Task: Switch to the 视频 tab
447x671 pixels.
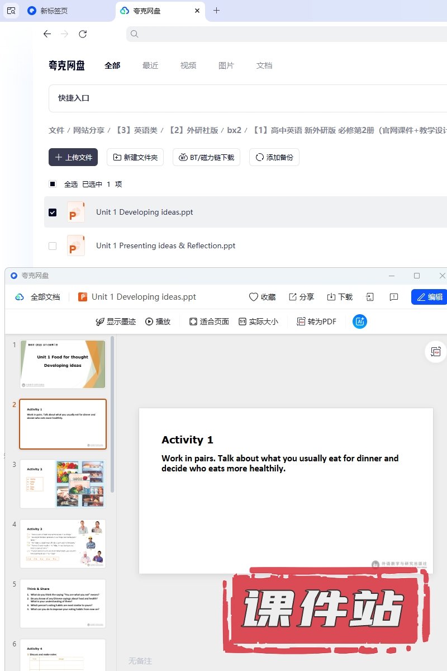Action: (x=188, y=65)
